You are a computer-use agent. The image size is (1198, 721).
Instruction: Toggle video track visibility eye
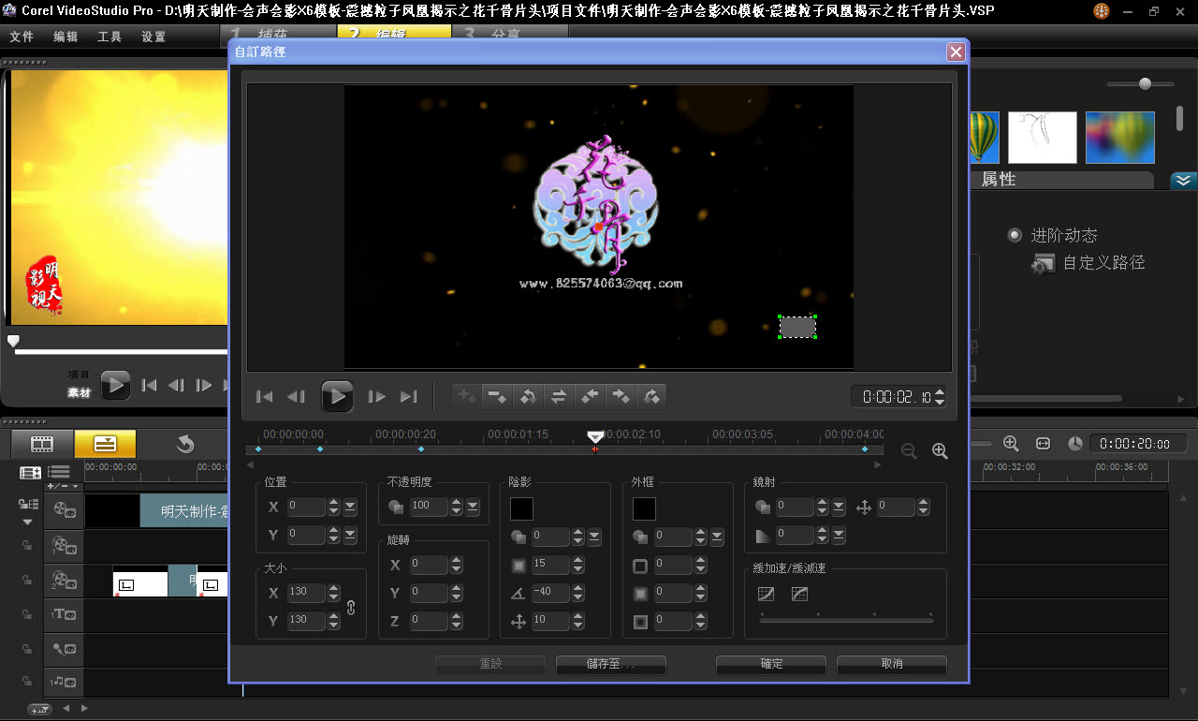tap(64, 510)
